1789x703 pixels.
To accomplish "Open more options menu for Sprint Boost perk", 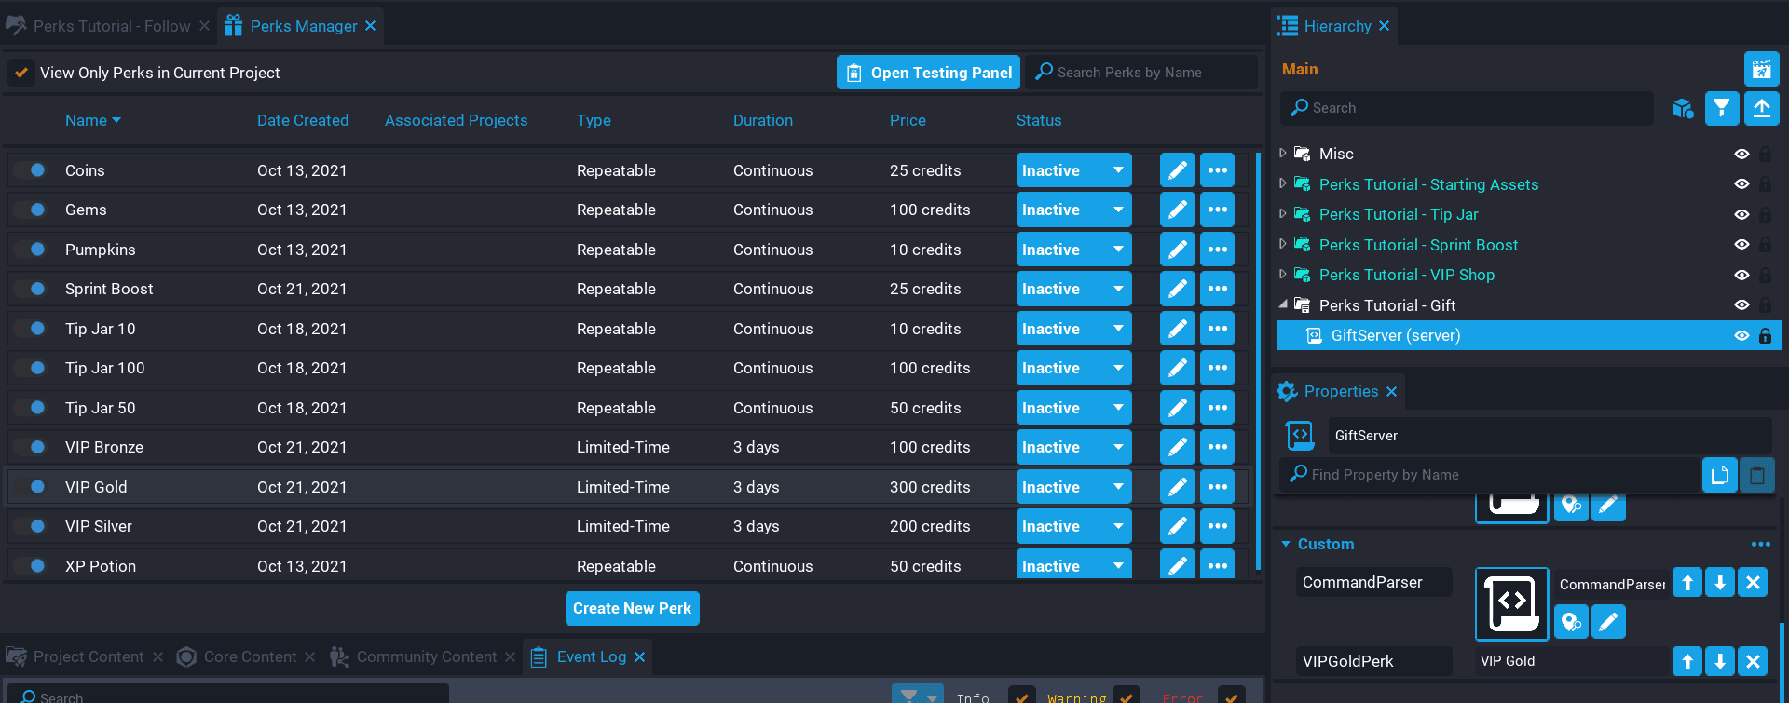I will (1217, 289).
